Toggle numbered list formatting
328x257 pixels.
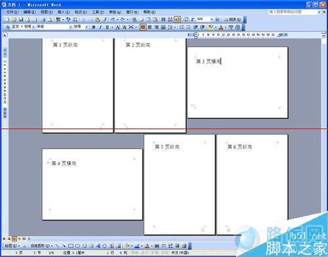point(182,27)
